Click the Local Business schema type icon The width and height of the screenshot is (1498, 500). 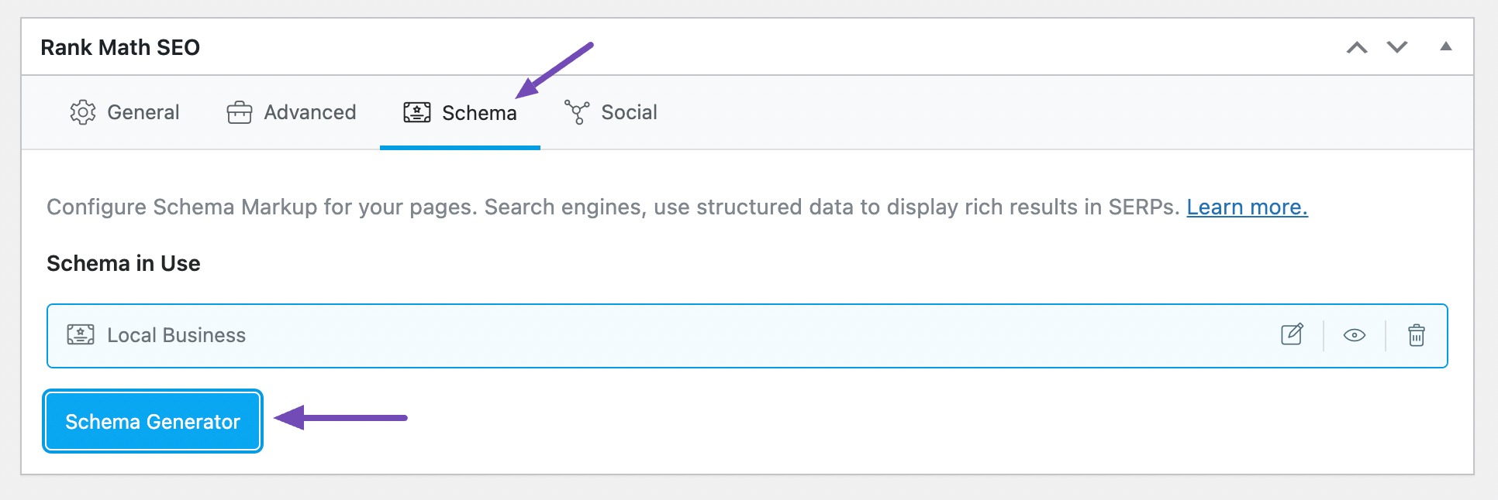pyautogui.click(x=81, y=335)
